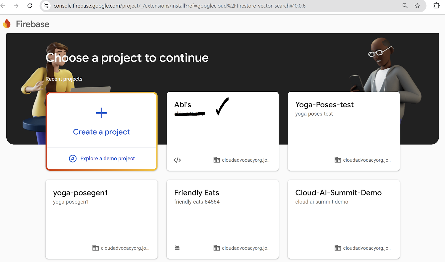Open the Explore a demo project link

tap(107, 159)
